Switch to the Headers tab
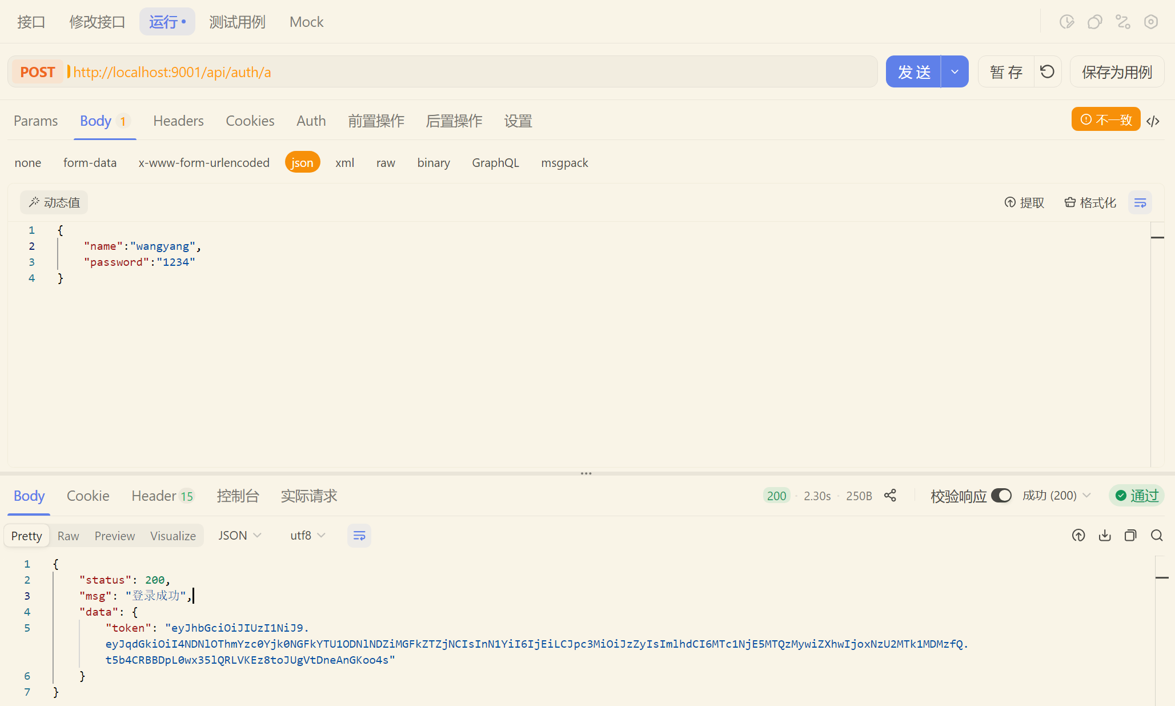This screenshot has height=706, width=1175. click(x=178, y=121)
